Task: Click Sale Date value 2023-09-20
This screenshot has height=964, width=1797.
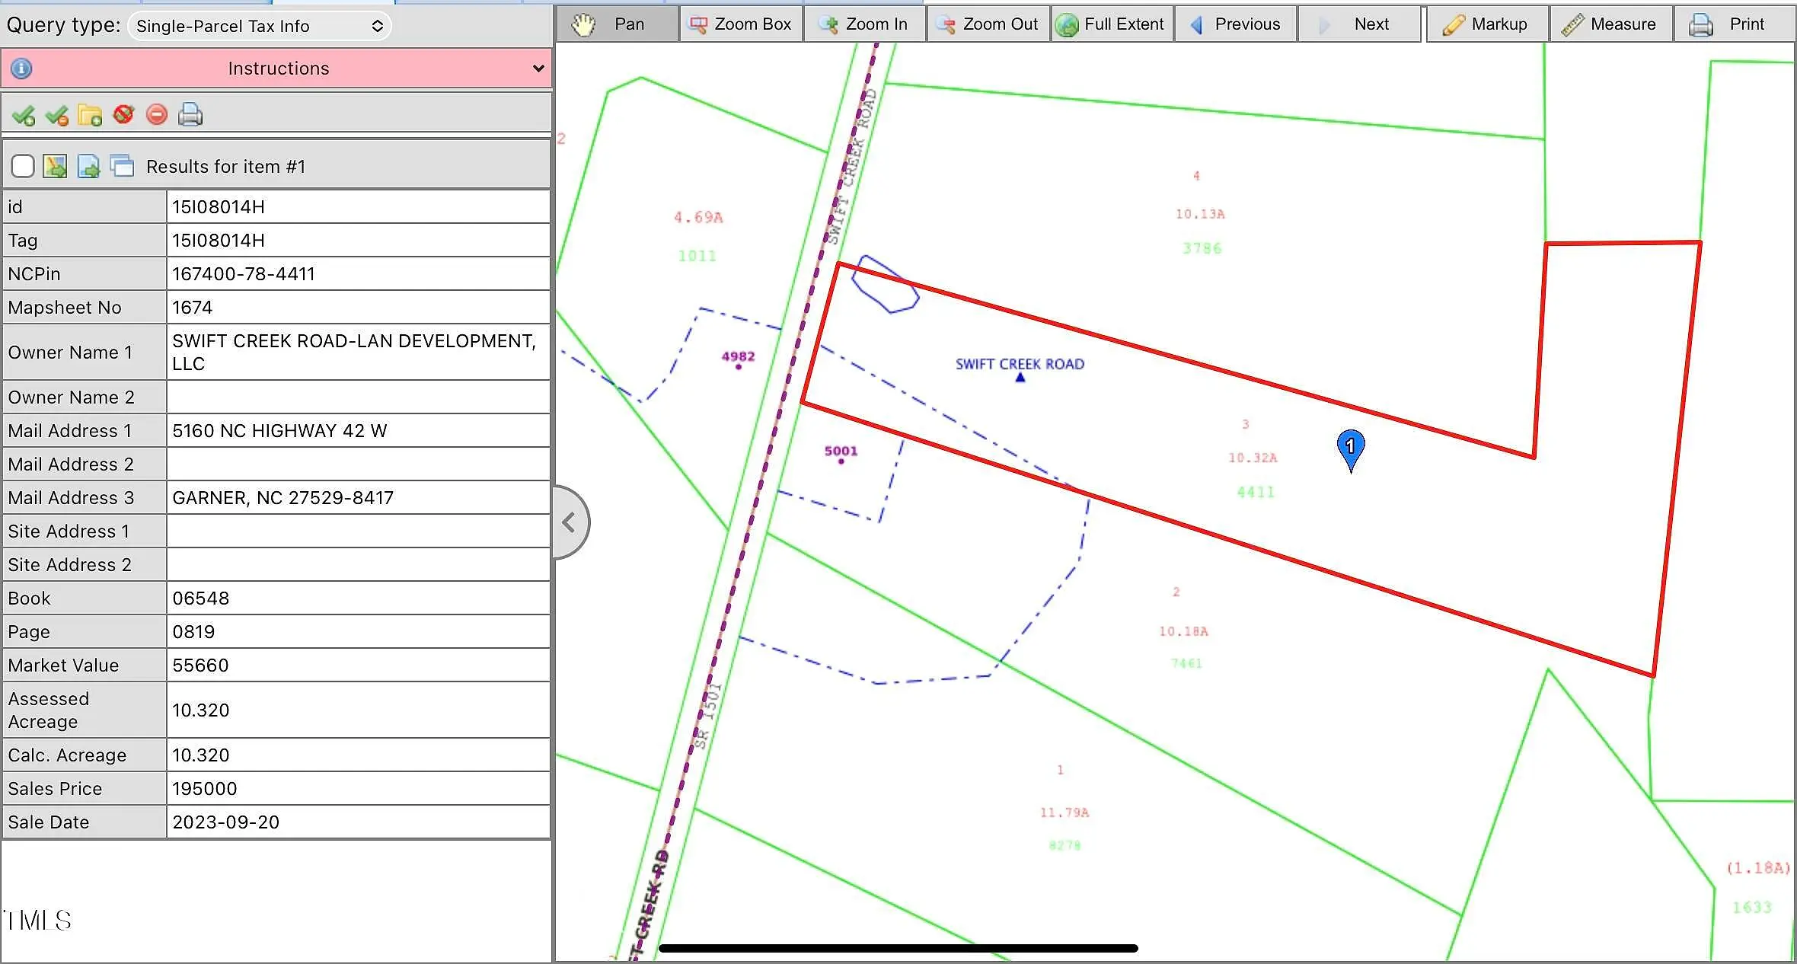Action: 358,822
